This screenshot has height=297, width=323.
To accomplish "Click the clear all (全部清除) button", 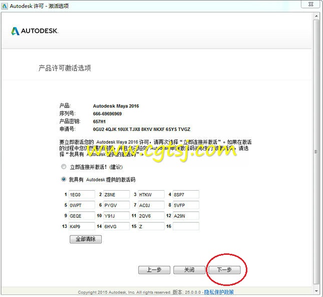I will 86,239.
